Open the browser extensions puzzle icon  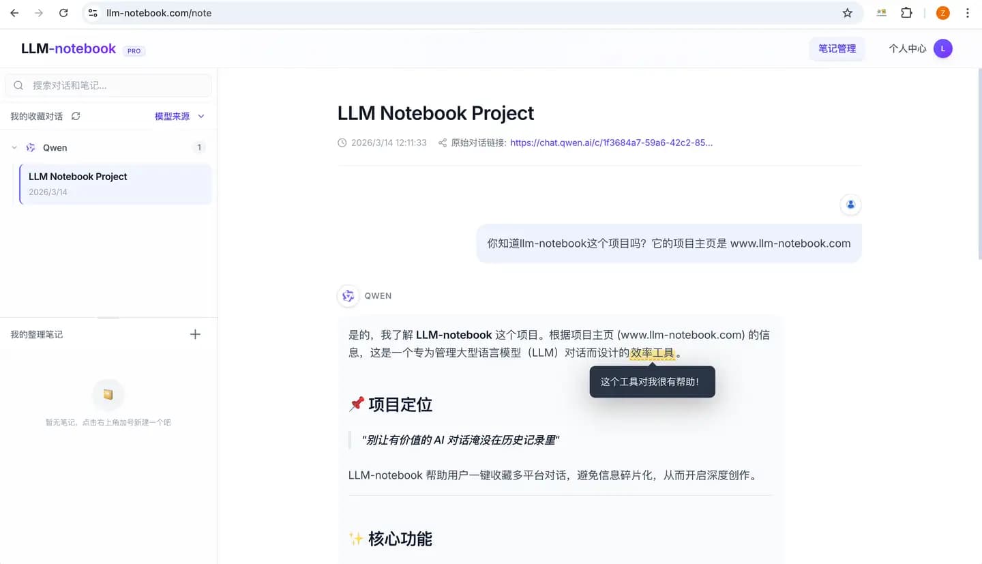(x=906, y=13)
